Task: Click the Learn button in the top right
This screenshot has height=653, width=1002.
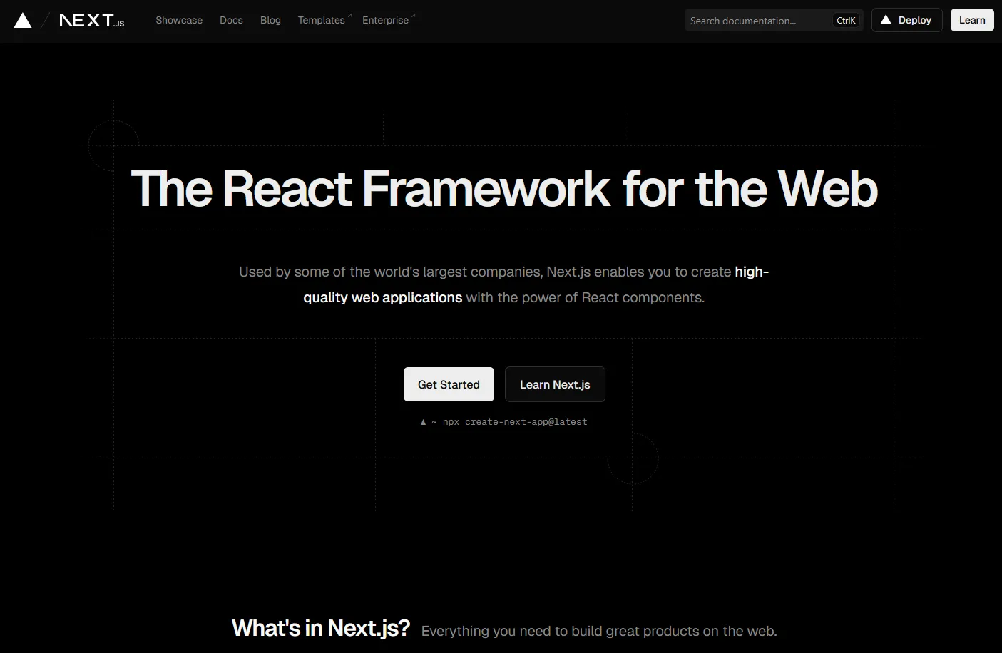Action: pos(971,20)
